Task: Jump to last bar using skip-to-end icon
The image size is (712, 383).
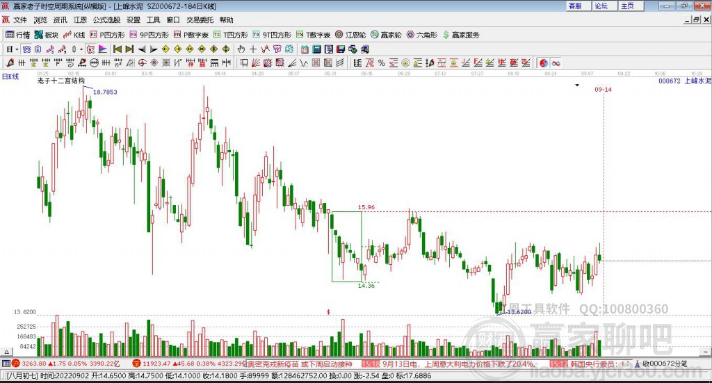Action: point(129,49)
